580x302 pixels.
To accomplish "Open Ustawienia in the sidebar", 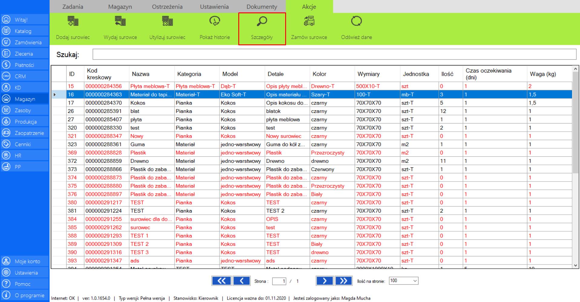I will coord(24,273).
